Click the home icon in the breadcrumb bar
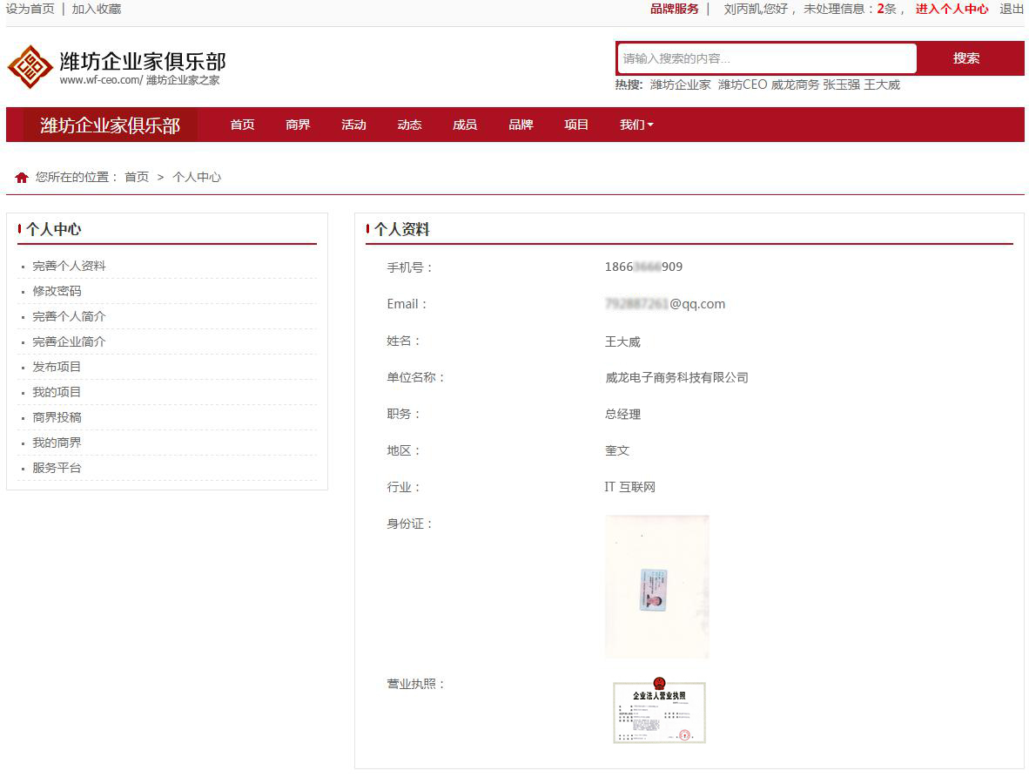The height and width of the screenshot is (784, 1029). click(22, 177)
